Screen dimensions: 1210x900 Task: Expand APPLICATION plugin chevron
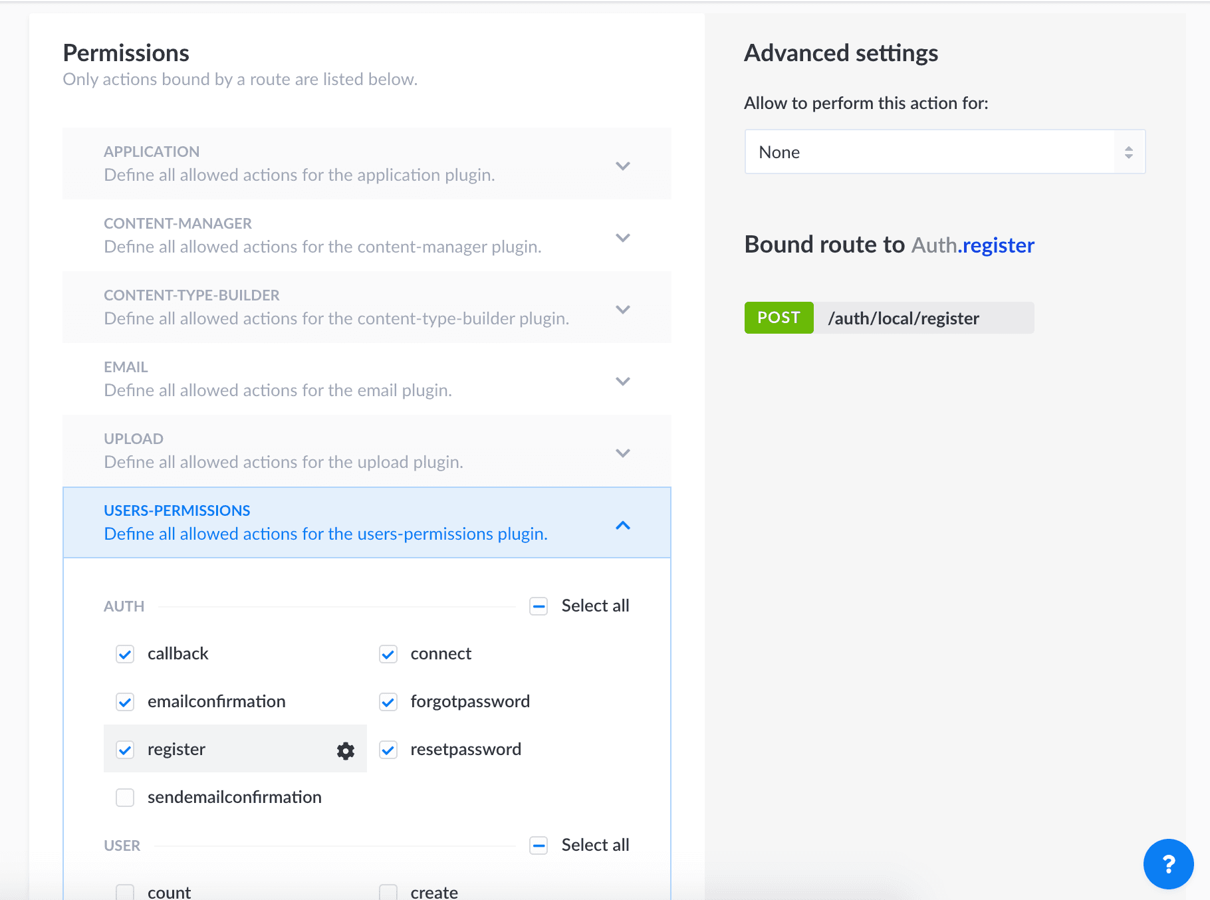pos(623,166)
